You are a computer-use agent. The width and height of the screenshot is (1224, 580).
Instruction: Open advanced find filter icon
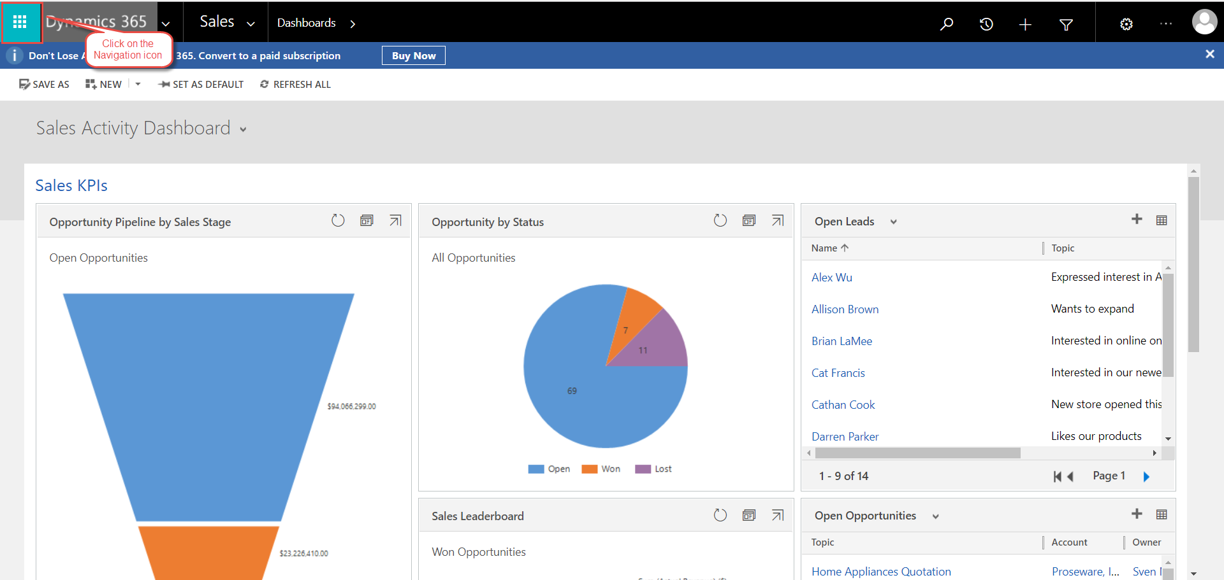click(x=1066, y=24)
